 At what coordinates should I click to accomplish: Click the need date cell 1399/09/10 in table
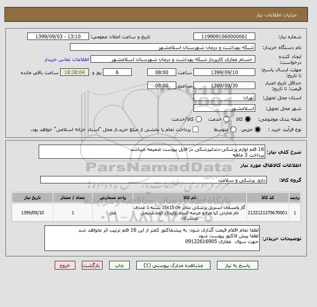click(33, 213)
